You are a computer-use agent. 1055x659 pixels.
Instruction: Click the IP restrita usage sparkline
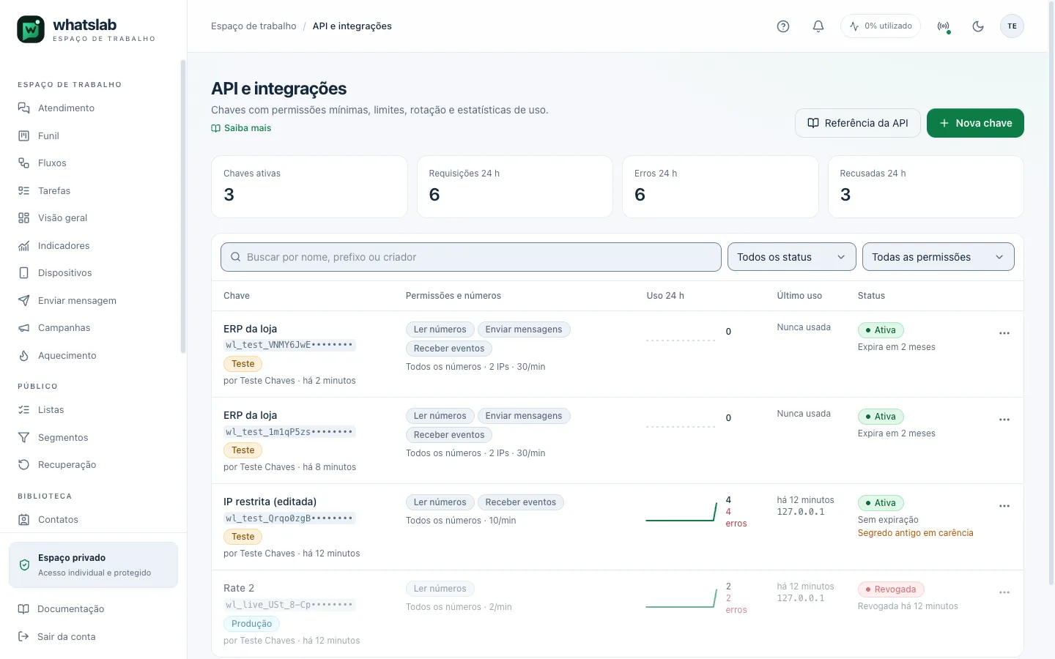click(x=681, y=512)
